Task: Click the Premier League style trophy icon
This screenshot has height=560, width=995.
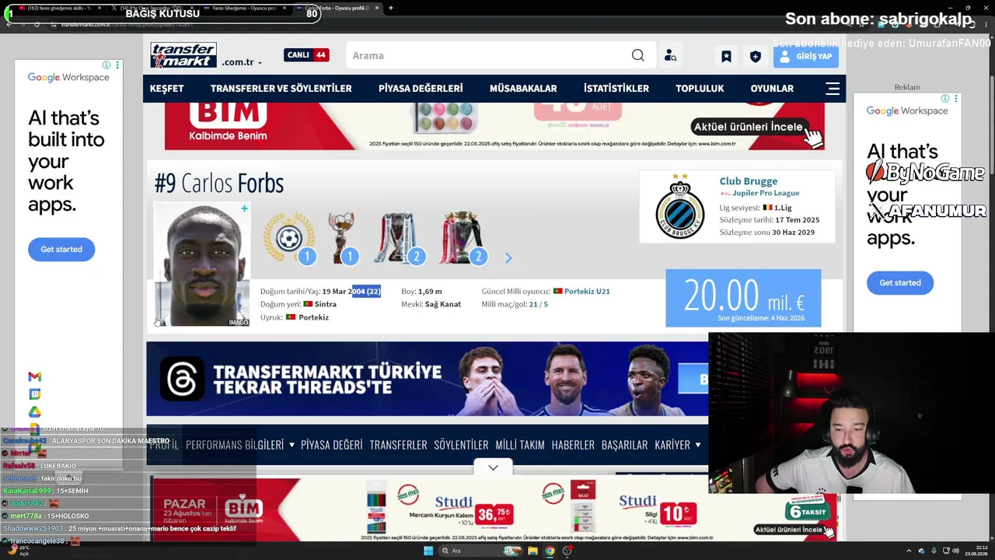Action: (462, 237)
